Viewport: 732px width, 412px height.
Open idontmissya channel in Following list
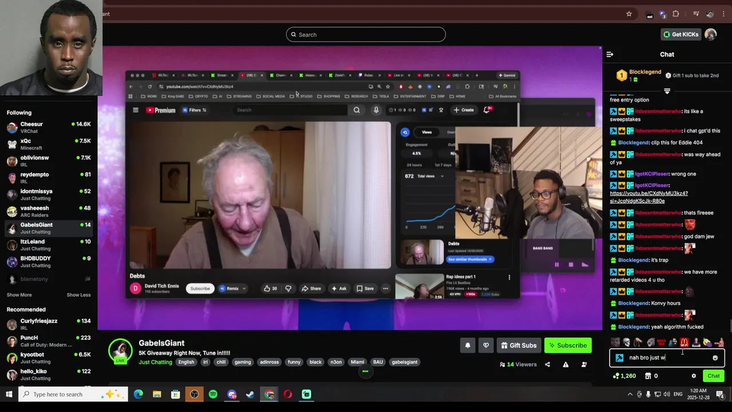[49, 195]
